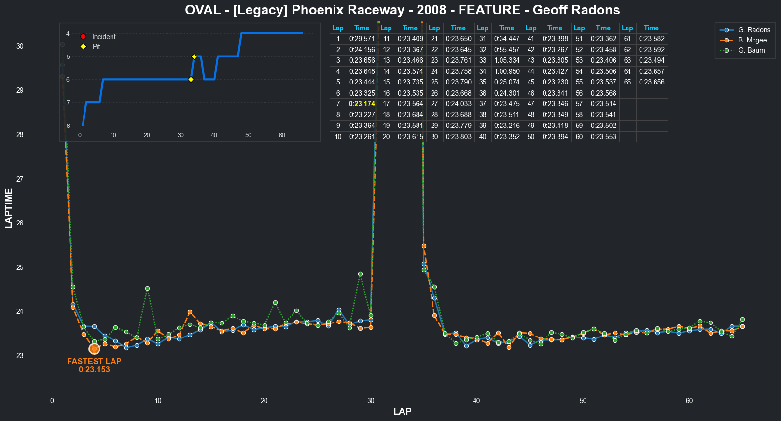Click the lower yellow pit diamond on position chart

(191, 80)
